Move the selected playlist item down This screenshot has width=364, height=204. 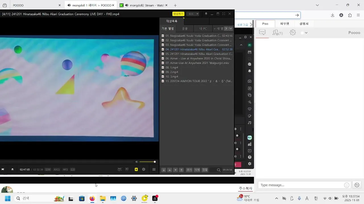[175, 170]
